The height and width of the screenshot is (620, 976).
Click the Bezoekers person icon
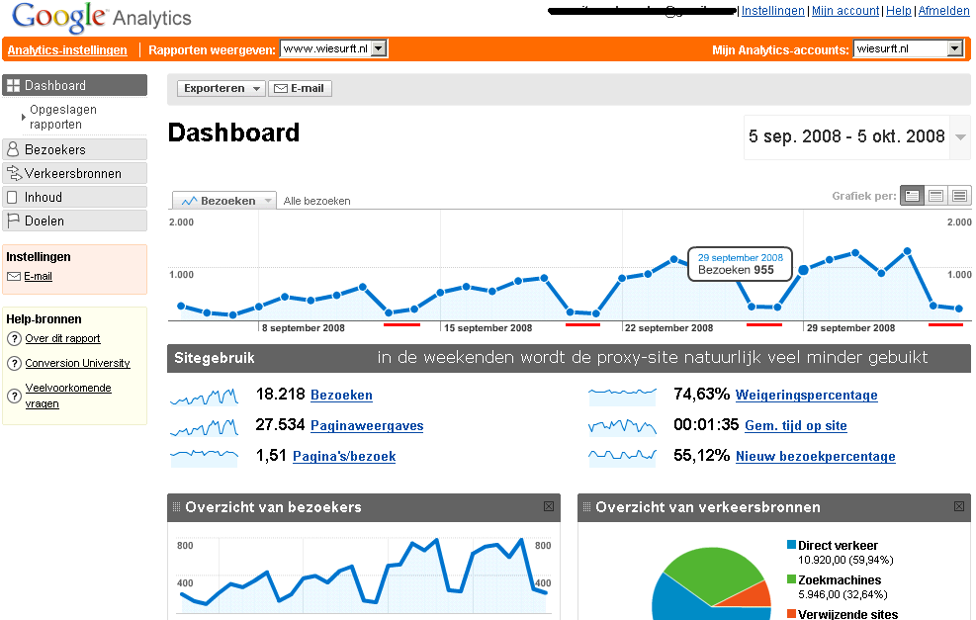click(x=13, y=149)
